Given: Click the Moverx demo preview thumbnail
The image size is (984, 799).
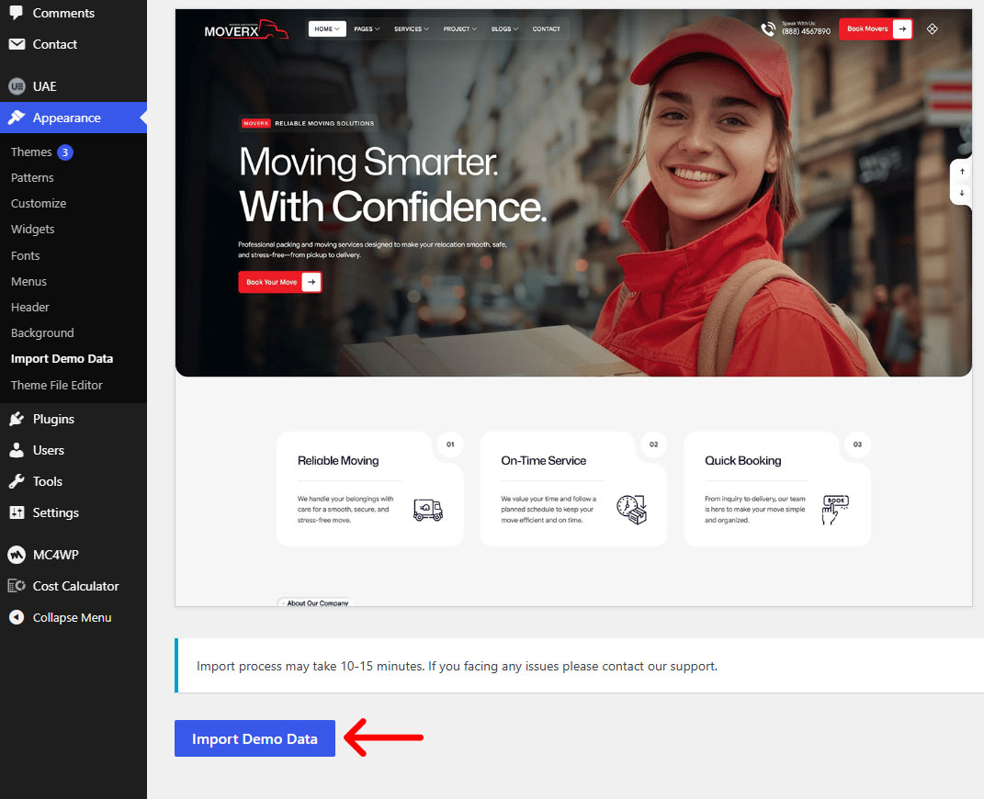Looking at the screenshot, I should [573, 308].
